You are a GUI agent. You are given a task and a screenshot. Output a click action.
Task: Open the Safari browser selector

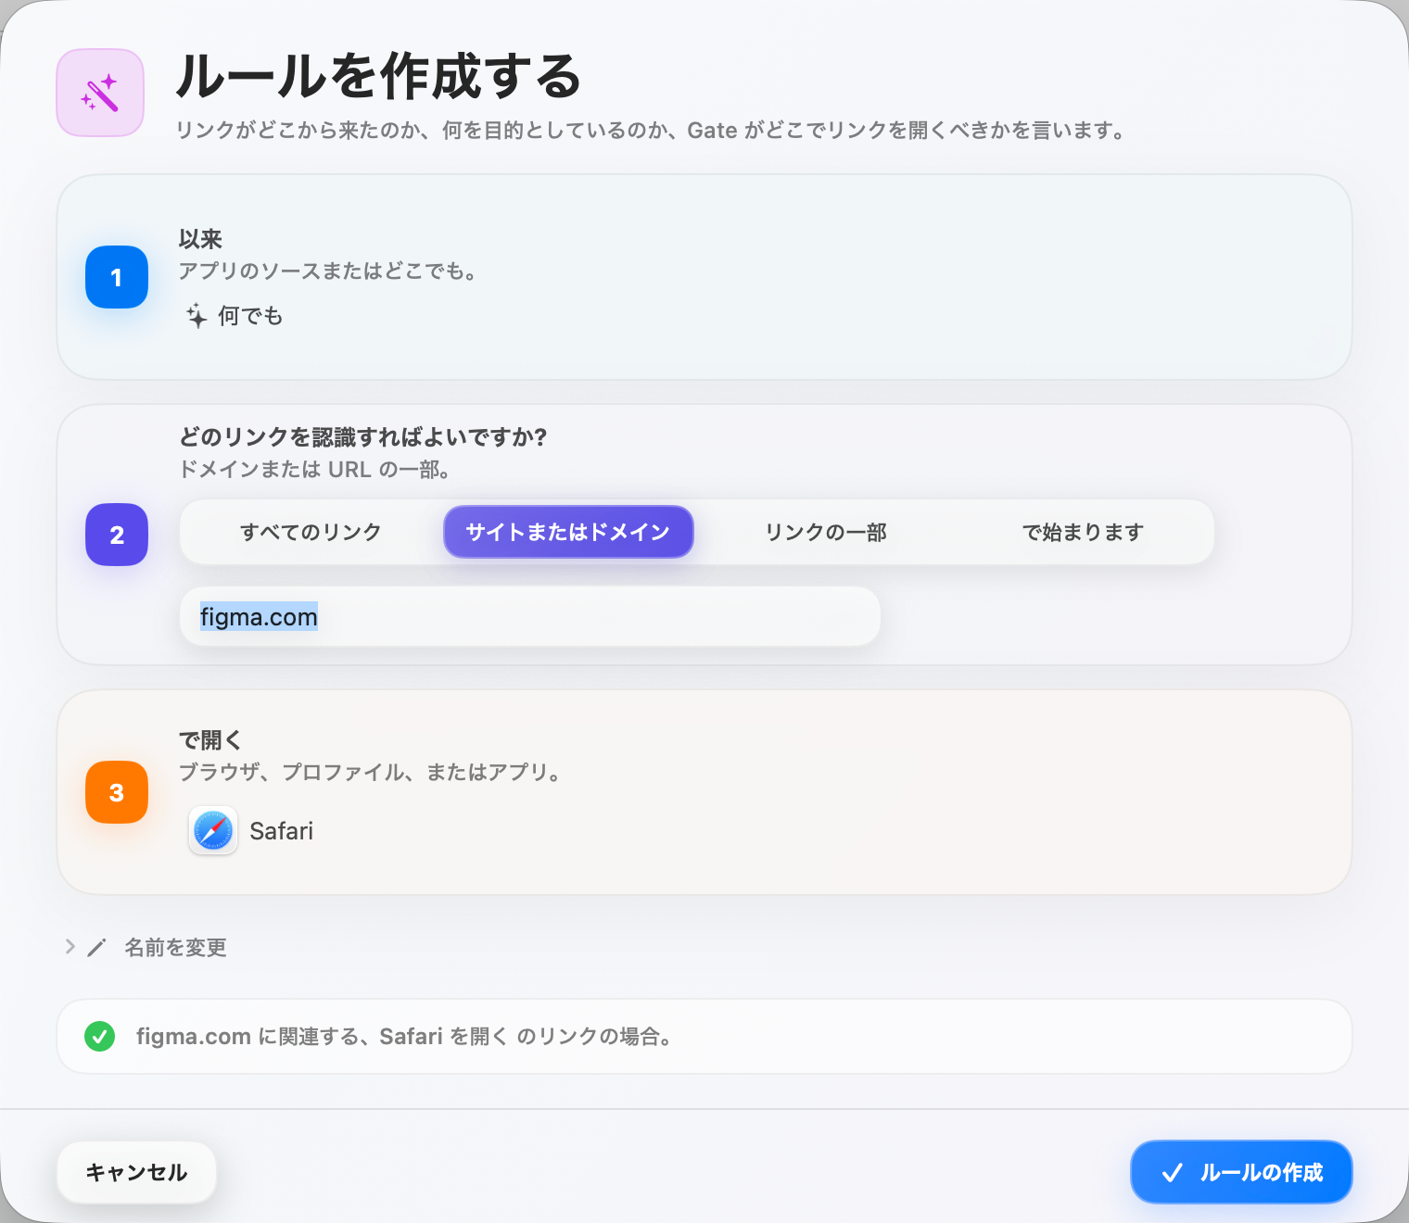[x=252, y=830]
